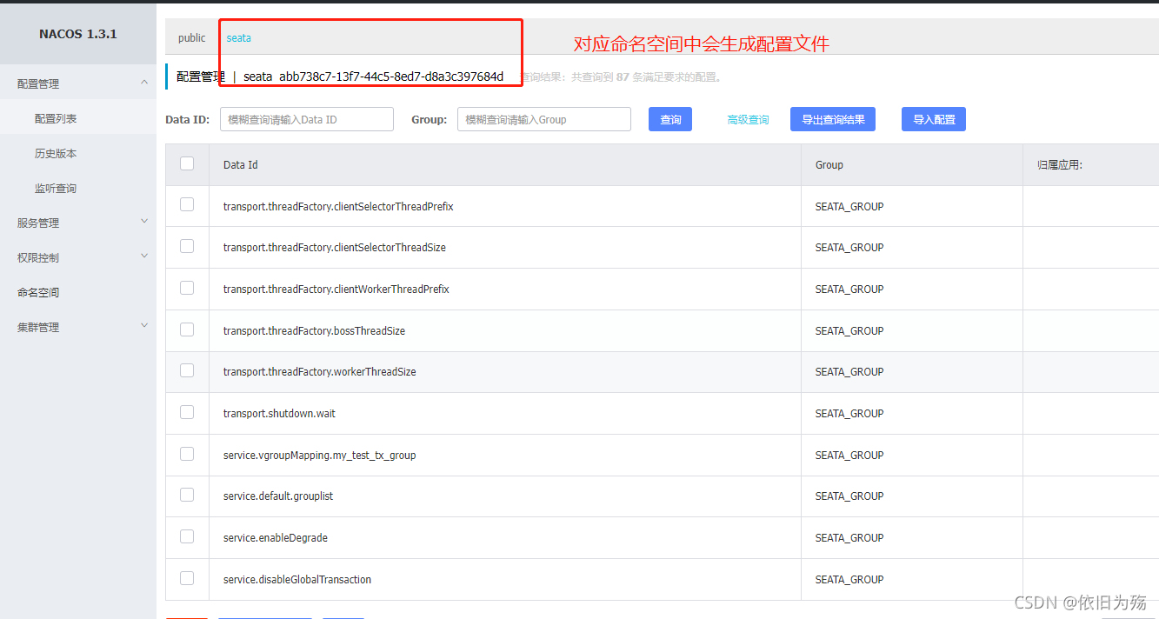Click service.vgroupMapping.my_test_tx_group Data Id
The height and width of the screenshot is (619, 1159).
[x=320, y=456]
